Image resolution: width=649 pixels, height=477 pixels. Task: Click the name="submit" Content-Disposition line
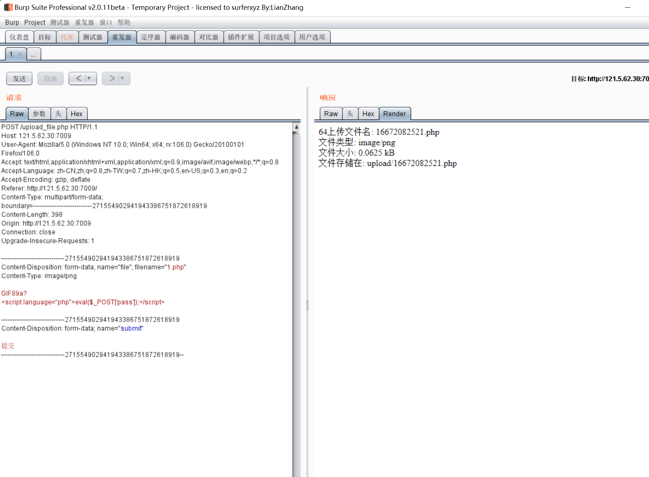click(x=72, y=329)
